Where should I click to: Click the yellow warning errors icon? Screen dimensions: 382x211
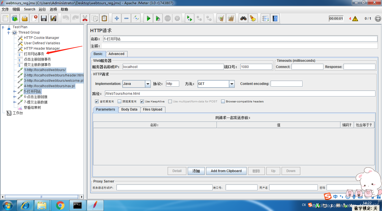tap(355, 19)
